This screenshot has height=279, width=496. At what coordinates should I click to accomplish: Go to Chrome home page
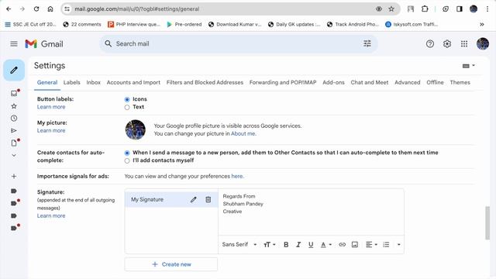(x=50, y=9)
